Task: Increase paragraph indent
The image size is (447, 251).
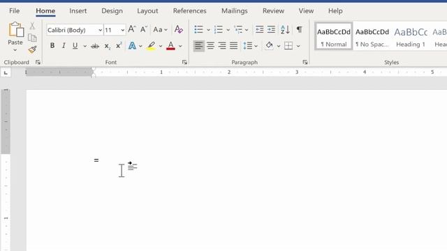Action: coord(271,29)
